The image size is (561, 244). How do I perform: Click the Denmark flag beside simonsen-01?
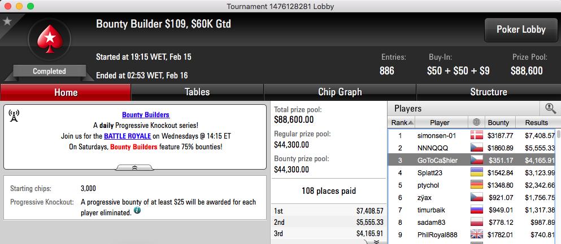(x=477, y=136)
